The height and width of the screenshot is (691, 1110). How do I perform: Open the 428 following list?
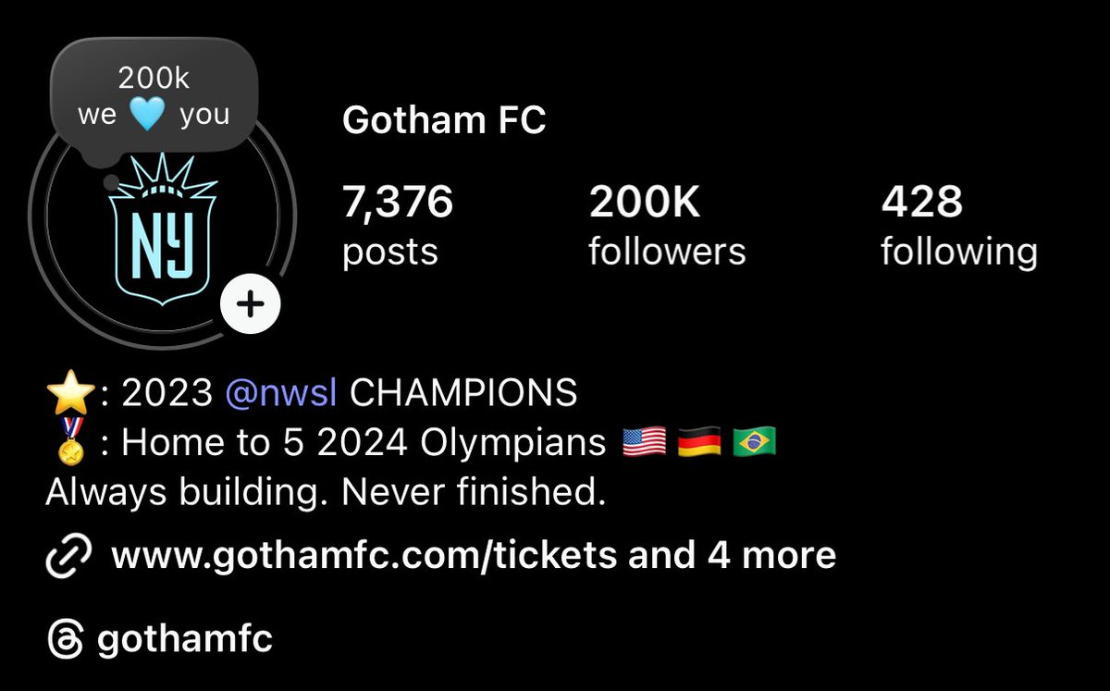tap(959, 226)
